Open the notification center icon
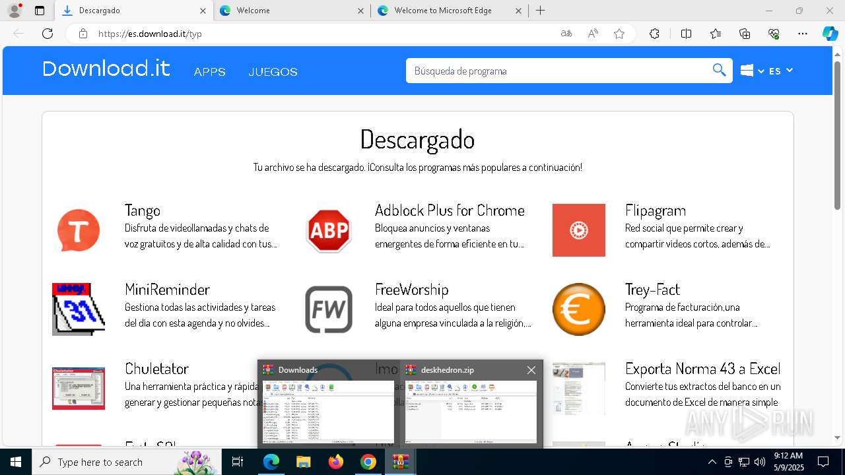845x475 pixels. (x=823, y=462)
